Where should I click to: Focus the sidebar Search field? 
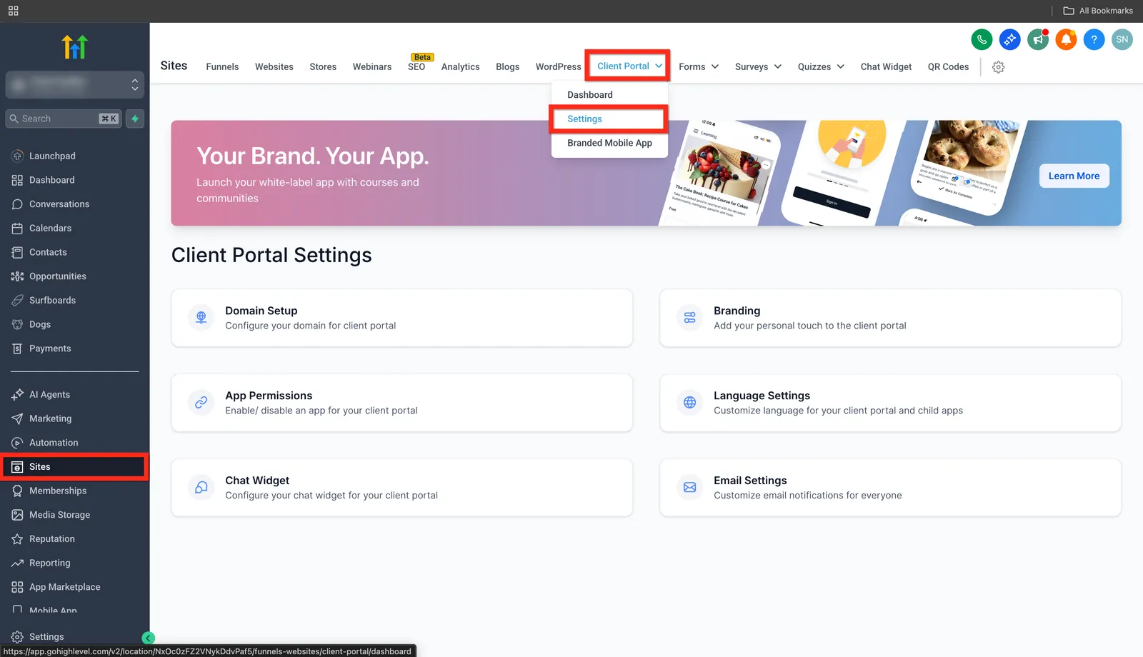click(x=64, y=119)
